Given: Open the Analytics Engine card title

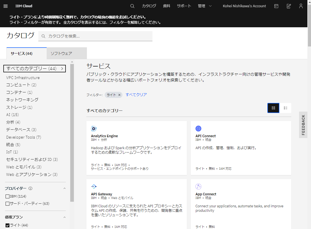Looking at the screenshot, I should [x=104, y=136].
